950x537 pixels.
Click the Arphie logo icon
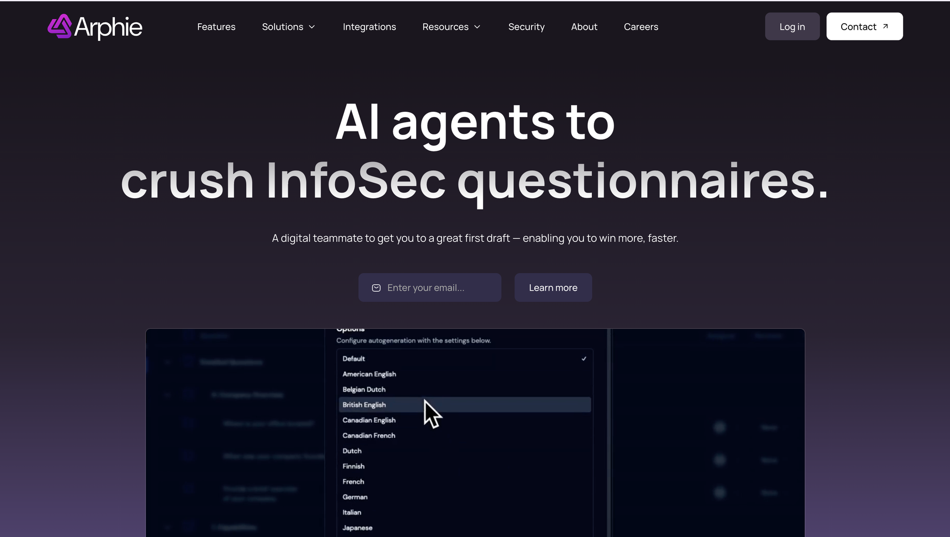pos(60,26)
